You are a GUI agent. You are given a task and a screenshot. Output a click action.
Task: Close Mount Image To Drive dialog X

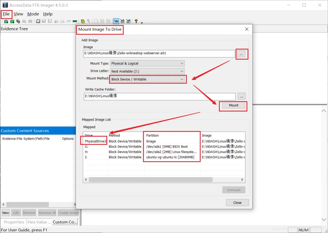[247, 29]
